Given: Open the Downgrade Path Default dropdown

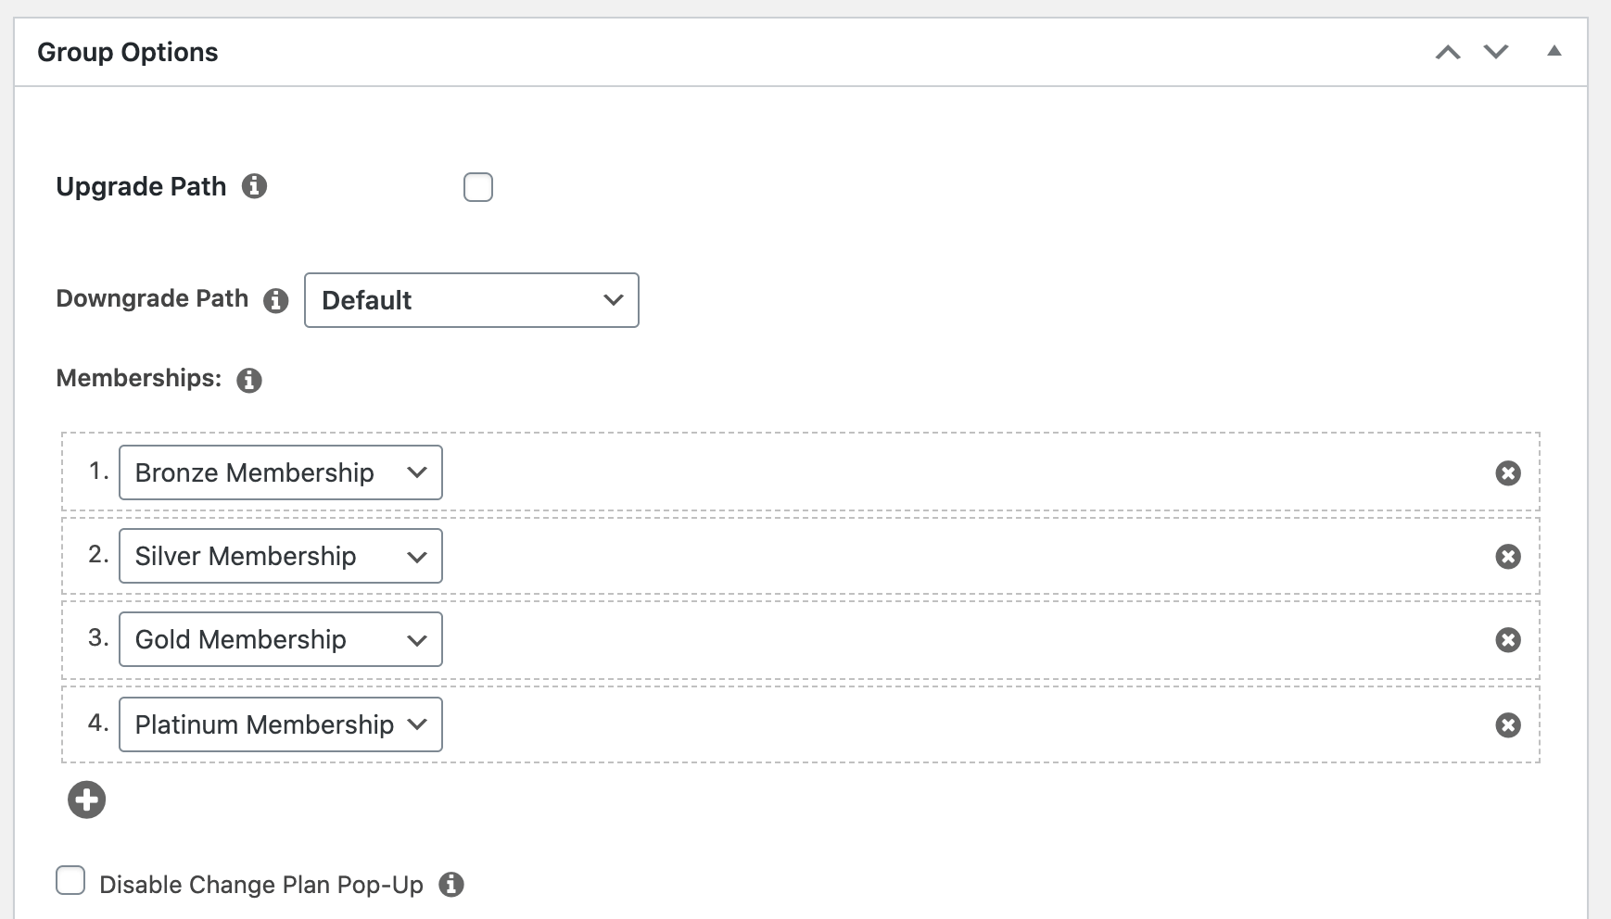Looking at the screenshot, I should point(472,300).
